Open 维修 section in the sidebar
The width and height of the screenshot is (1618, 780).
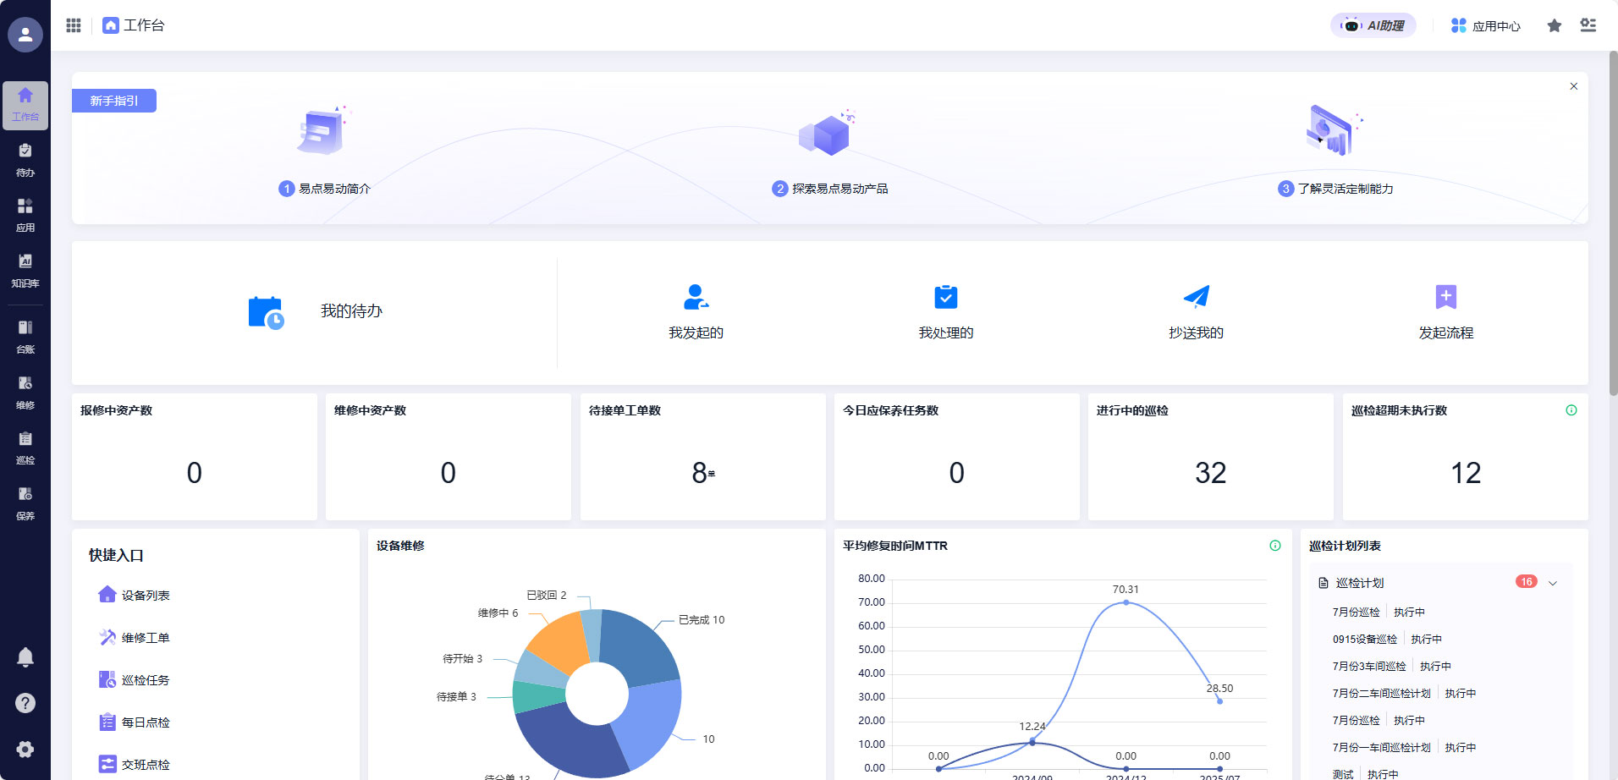[25, 393]
